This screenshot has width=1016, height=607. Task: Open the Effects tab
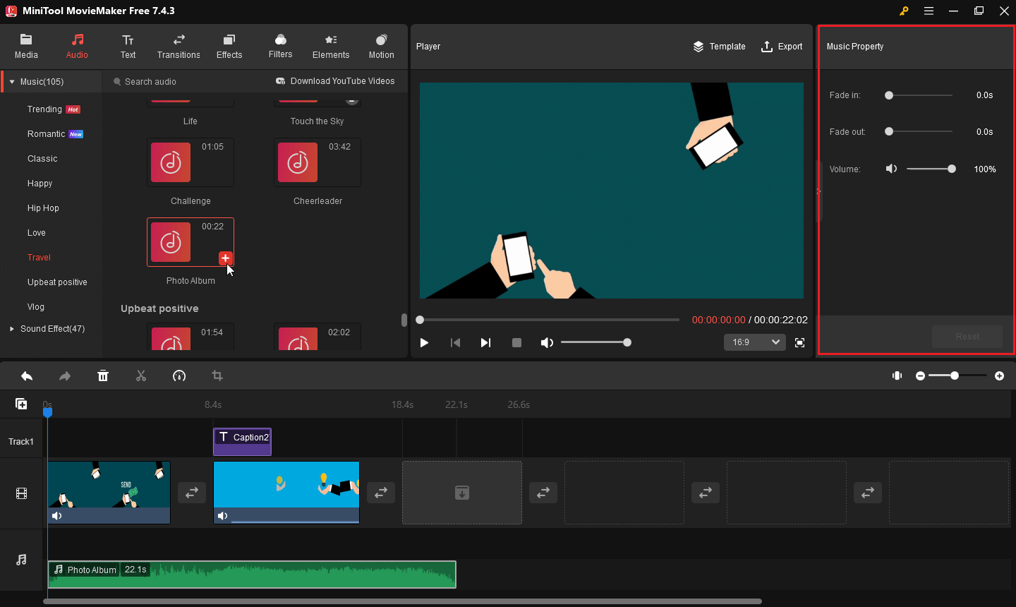pos(229,47)
